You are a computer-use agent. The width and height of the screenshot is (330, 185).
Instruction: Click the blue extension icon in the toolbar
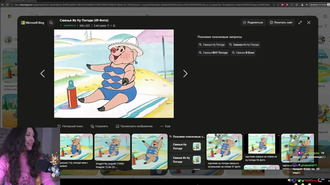[292, 5]
